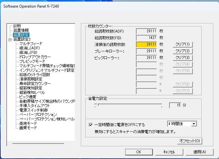Viewport: 219px width, 159px height.
Task: Open 手挿入タイムアウト settings
Action: coord(34,106)
